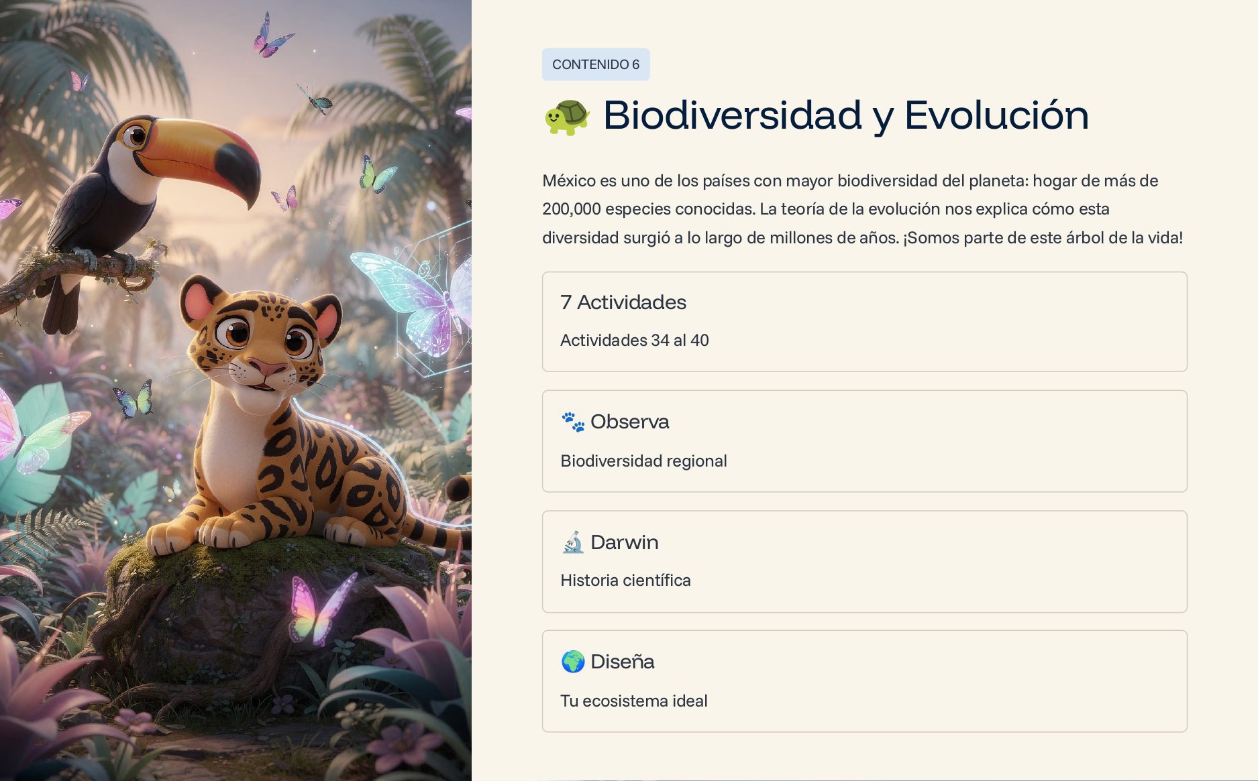
Task: Select the CONTENIDO 6 badge
Action: click(596, 64)
